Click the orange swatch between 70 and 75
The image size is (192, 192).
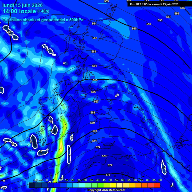point(138,185)
